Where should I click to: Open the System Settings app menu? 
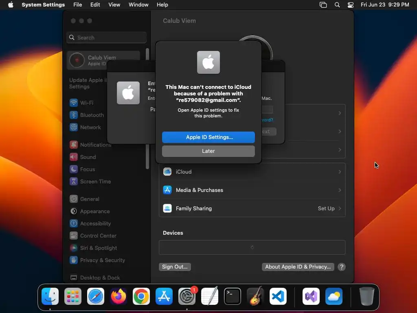43,4
